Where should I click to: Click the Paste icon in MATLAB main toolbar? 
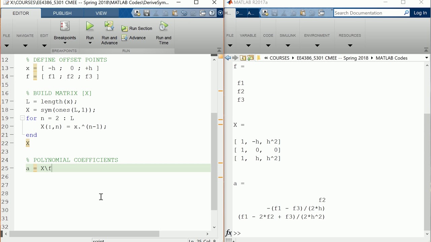[303, 13]
